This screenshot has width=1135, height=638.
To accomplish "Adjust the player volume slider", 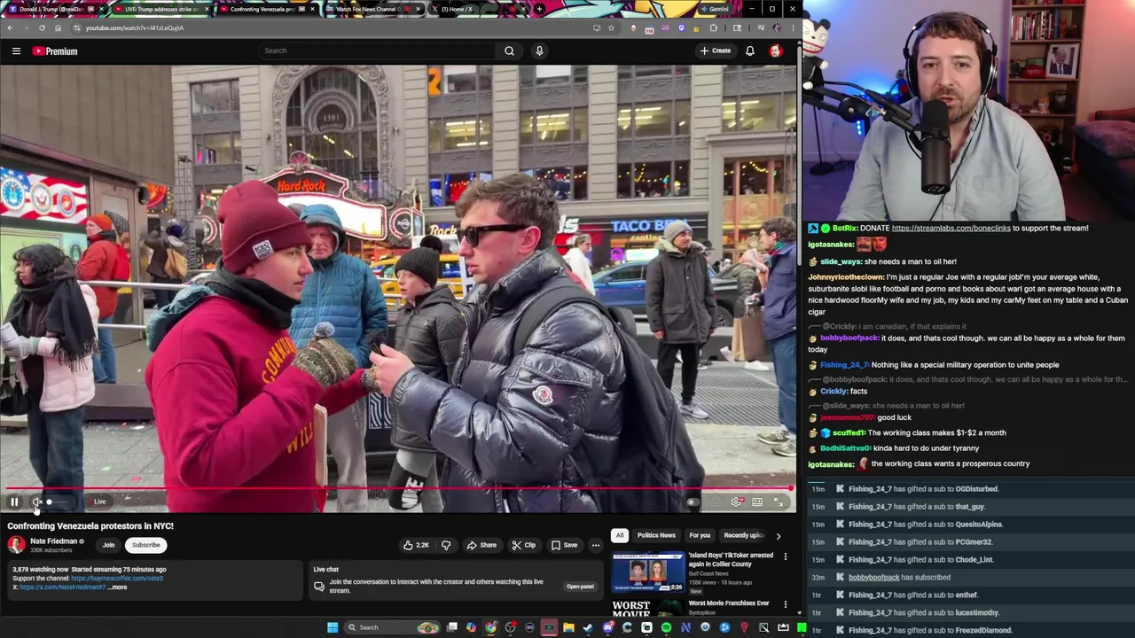I will 61,502.
